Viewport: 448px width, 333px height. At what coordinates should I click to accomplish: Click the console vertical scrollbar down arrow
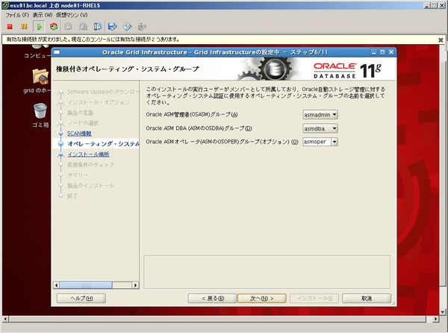(x=443, y=312)
